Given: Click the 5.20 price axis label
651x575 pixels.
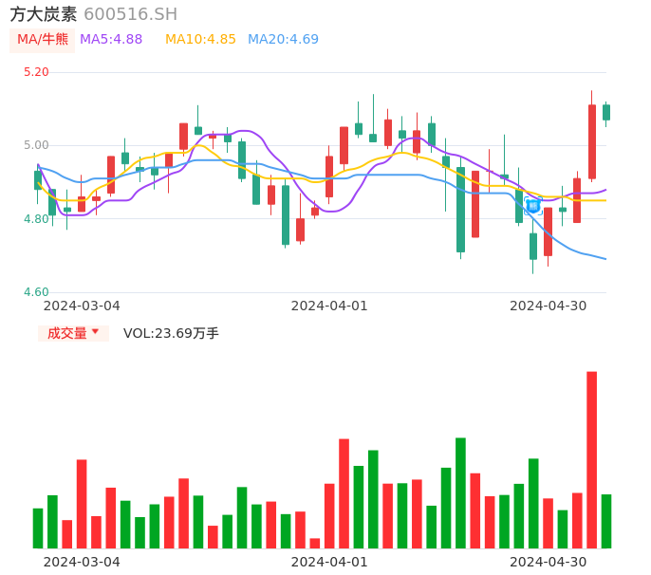Looking at the screenshot, I should click(x=36, y=72).
